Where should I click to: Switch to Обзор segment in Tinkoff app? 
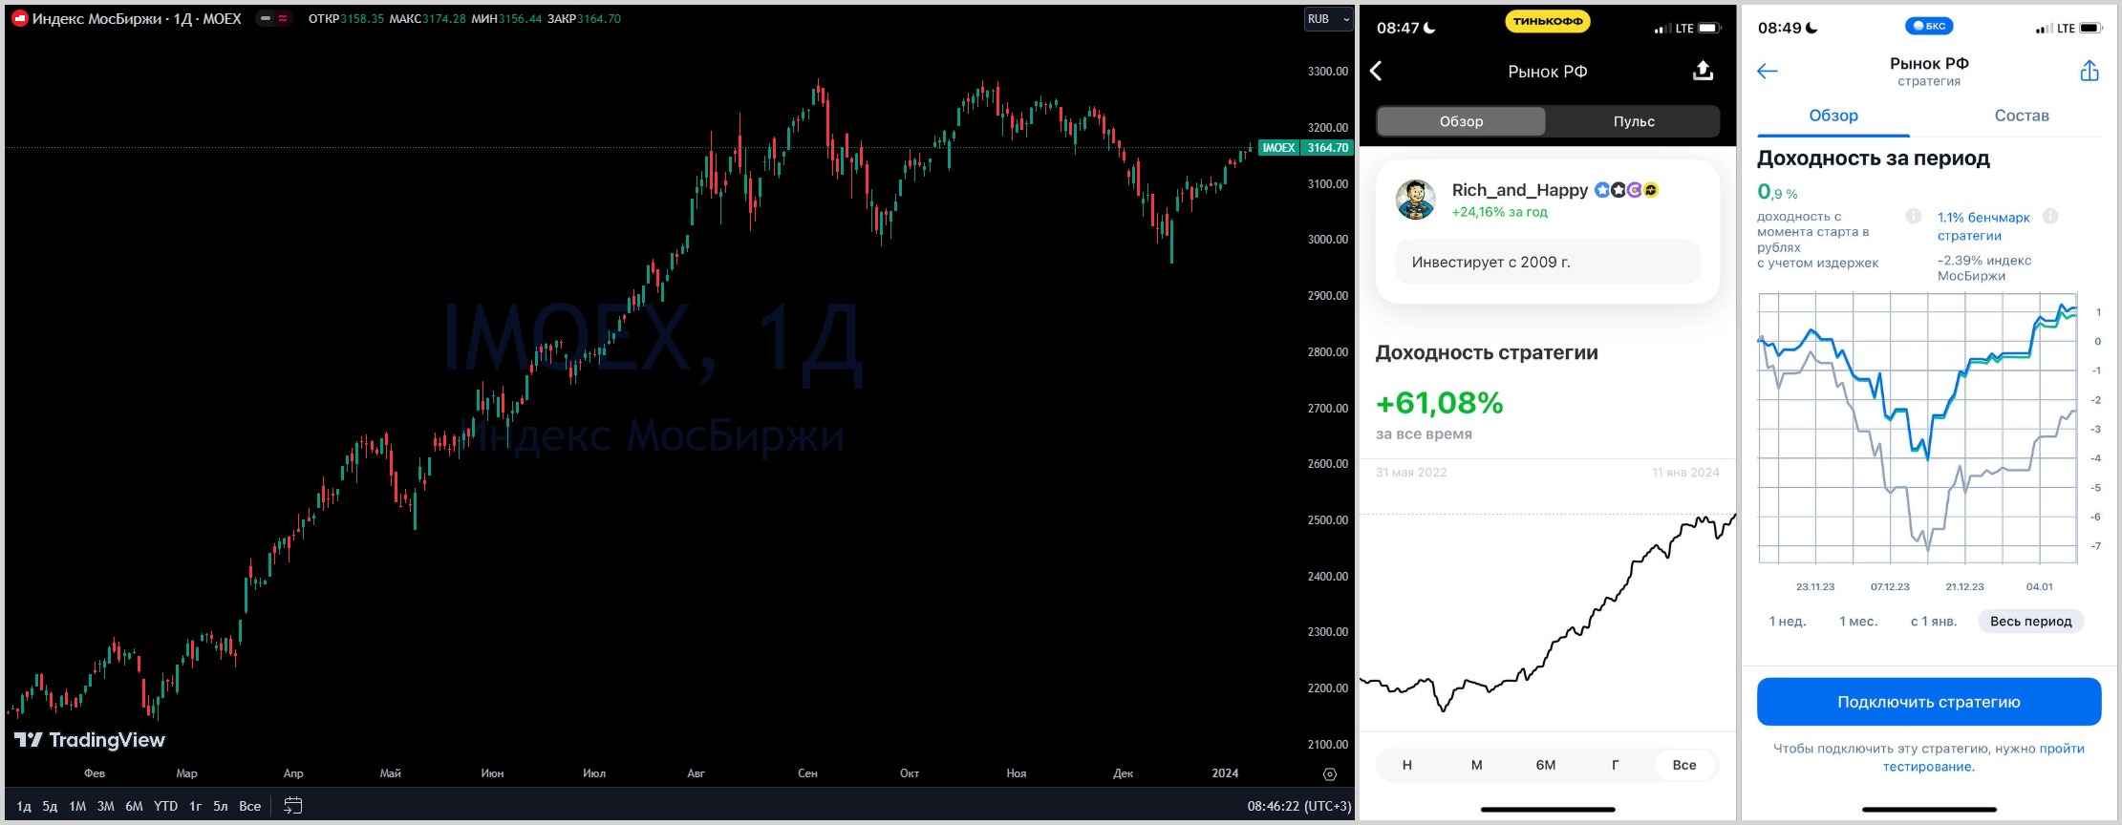pyautogui.click(x=1462, y=121)
